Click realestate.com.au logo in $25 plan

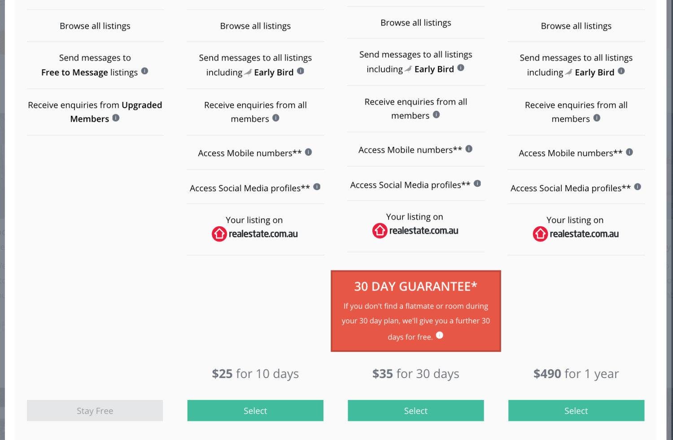[255, 234]
